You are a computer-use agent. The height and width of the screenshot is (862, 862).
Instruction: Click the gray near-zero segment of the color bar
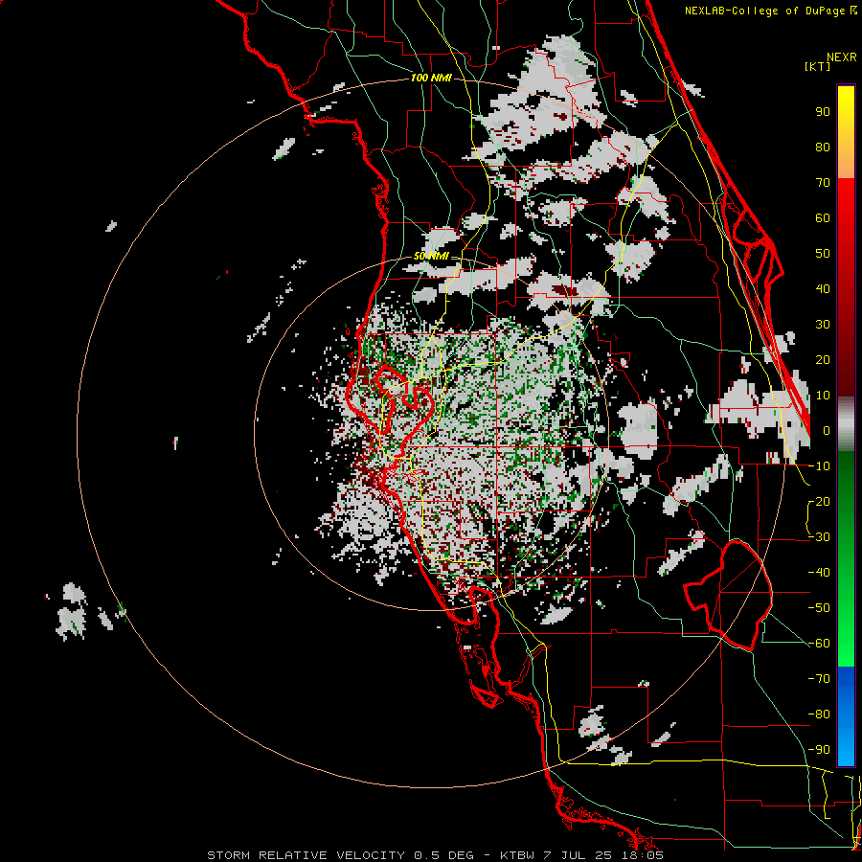(x=846, y=423)
